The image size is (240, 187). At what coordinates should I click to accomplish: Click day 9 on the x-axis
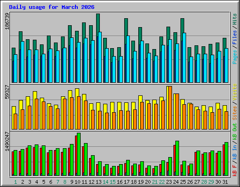coord(72,182)
